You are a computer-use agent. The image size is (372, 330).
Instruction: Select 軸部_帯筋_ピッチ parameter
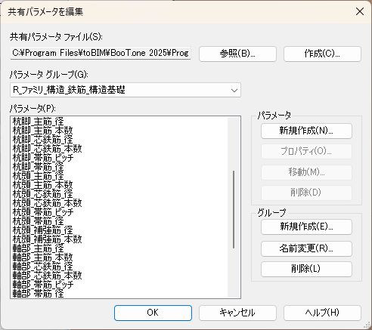(x=43, y=285)
